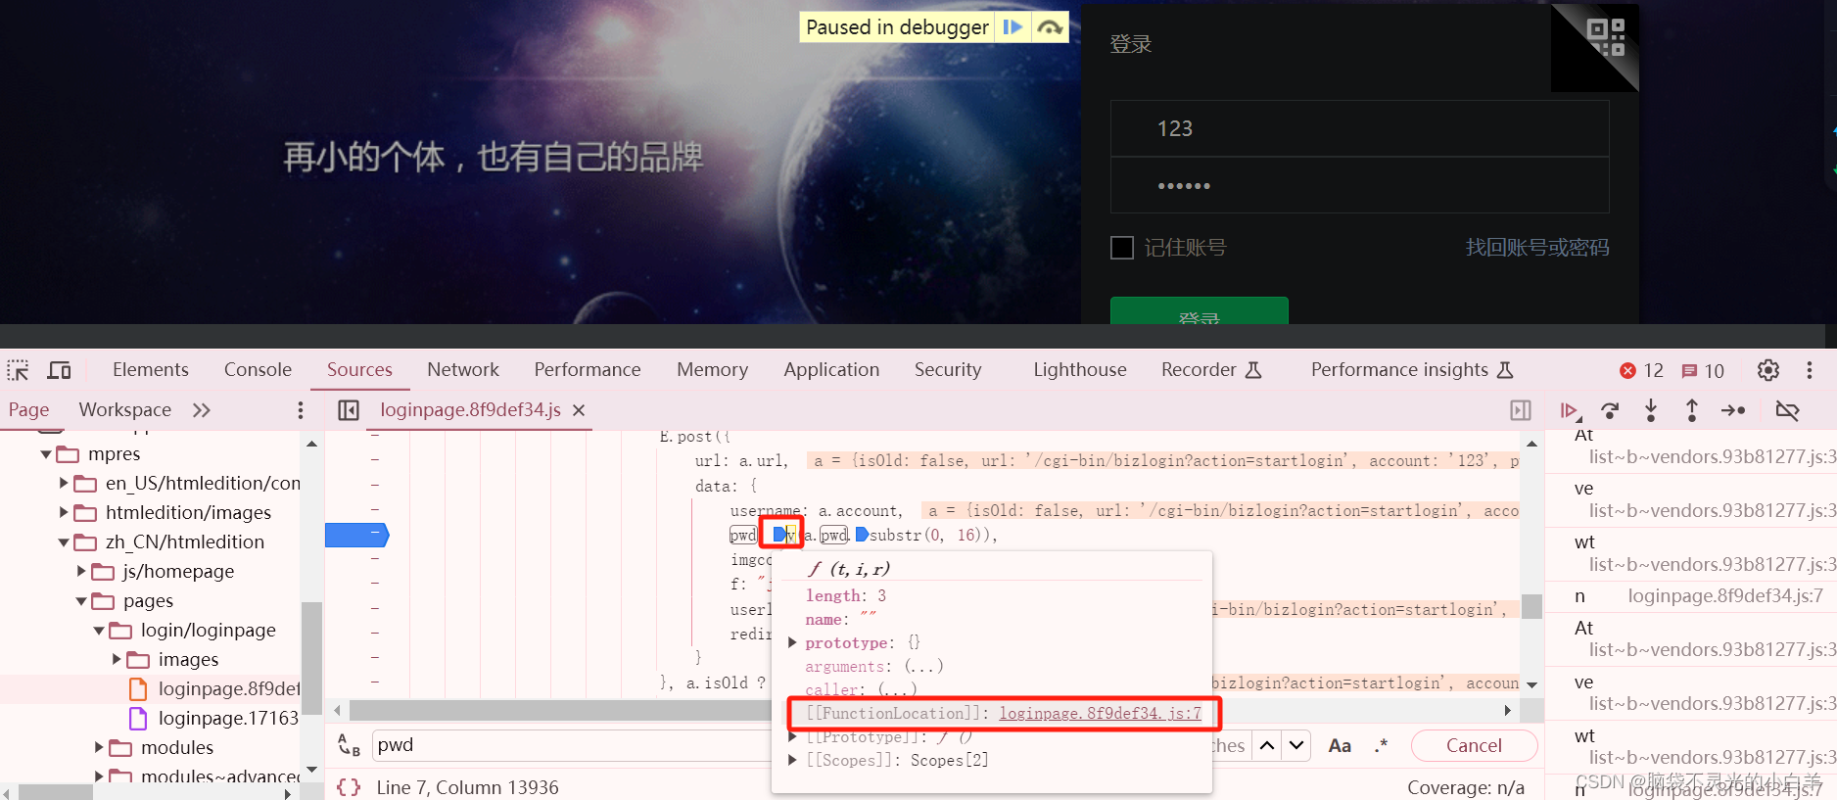Step over next function call

[x=1610, y=410]
